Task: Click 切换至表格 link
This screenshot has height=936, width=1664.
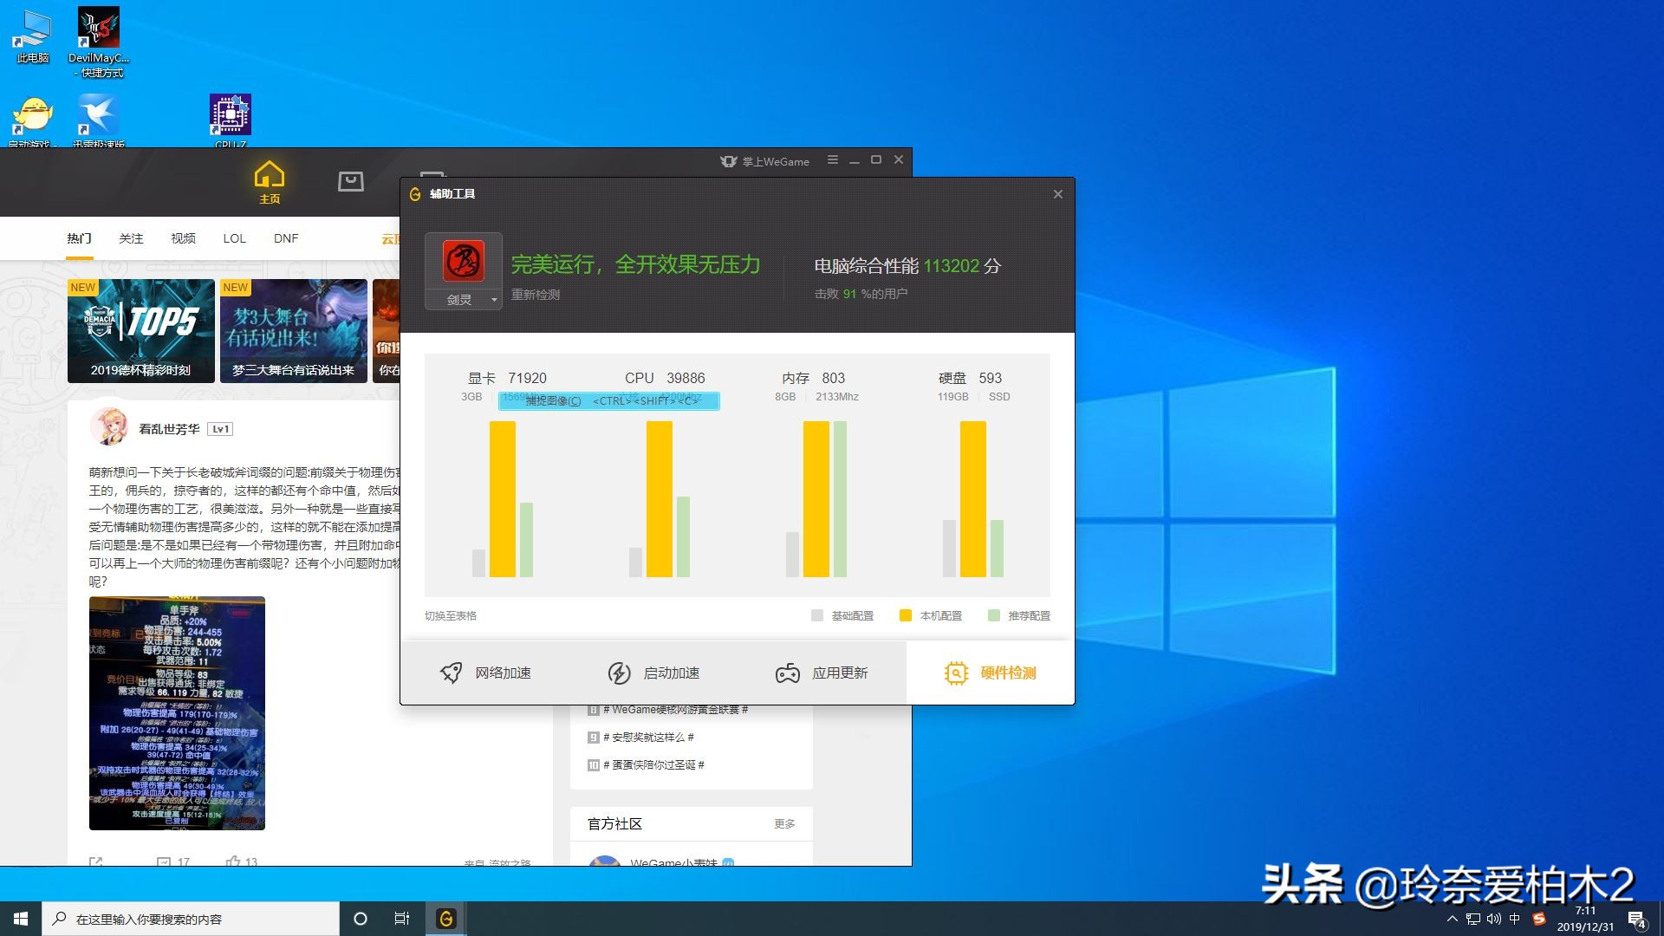Action: click(x=450, y=615)
